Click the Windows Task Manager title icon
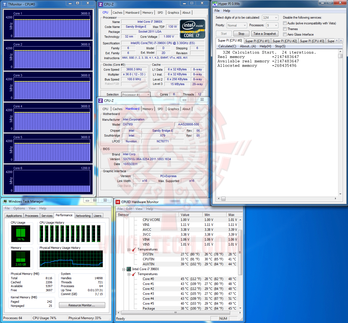 click(x=5, y=201)
